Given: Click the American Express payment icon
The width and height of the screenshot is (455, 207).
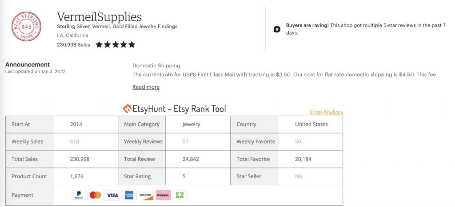Looking at the screenshot, I should pyautogui.click(x=129, y=195).
